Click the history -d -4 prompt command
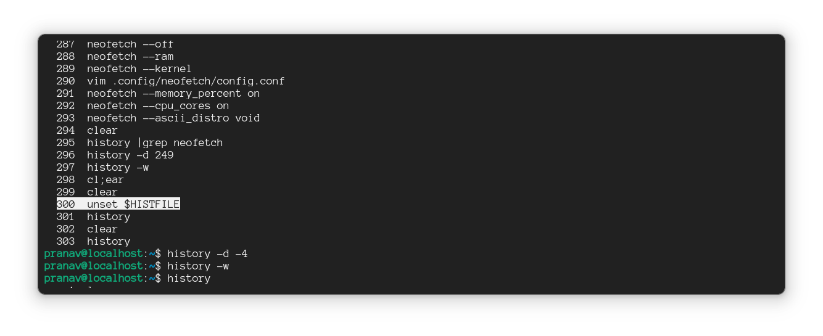 [x=207, y=253]
